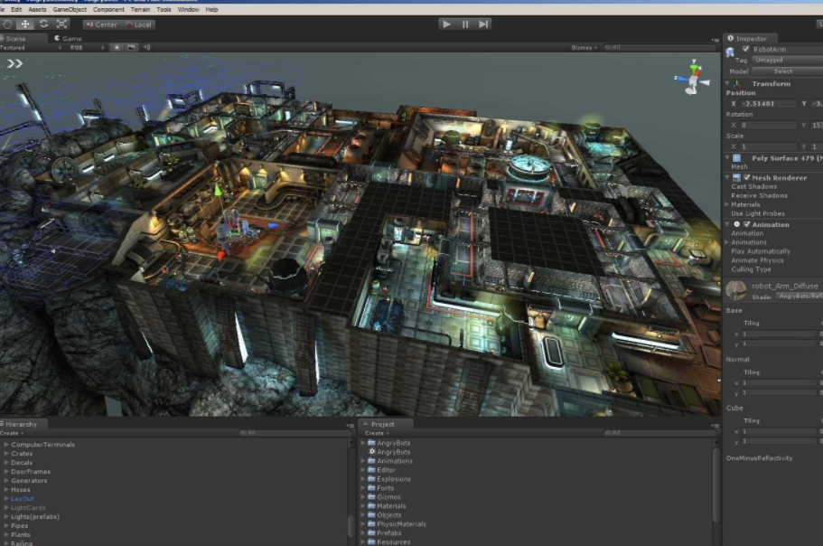Click the robot_Arm_Diffuse material preview thumbnail

(x=736, y=290)
